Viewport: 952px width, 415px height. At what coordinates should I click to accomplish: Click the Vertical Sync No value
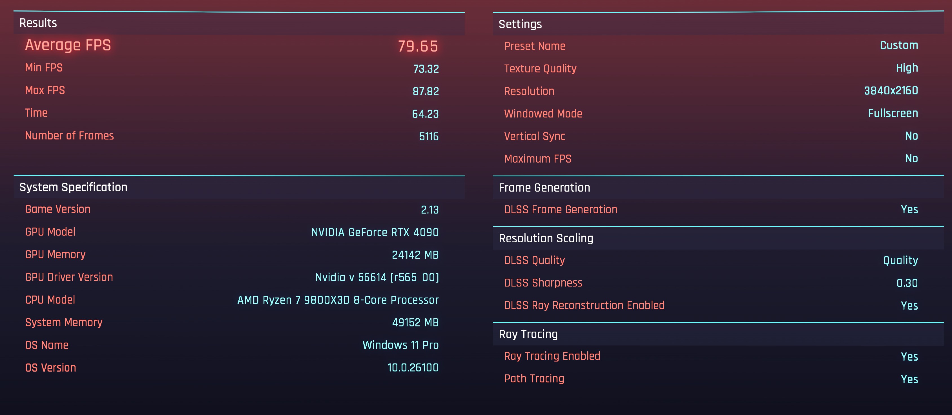(912, 136)
